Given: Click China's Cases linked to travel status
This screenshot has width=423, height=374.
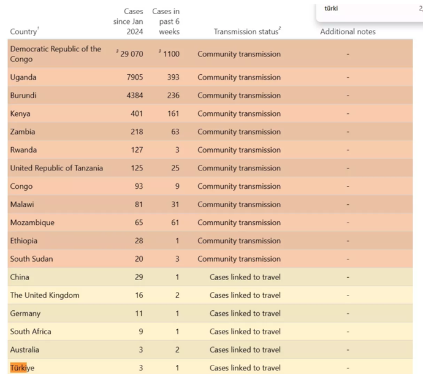Looking at the screenshot, I should 245,277.
